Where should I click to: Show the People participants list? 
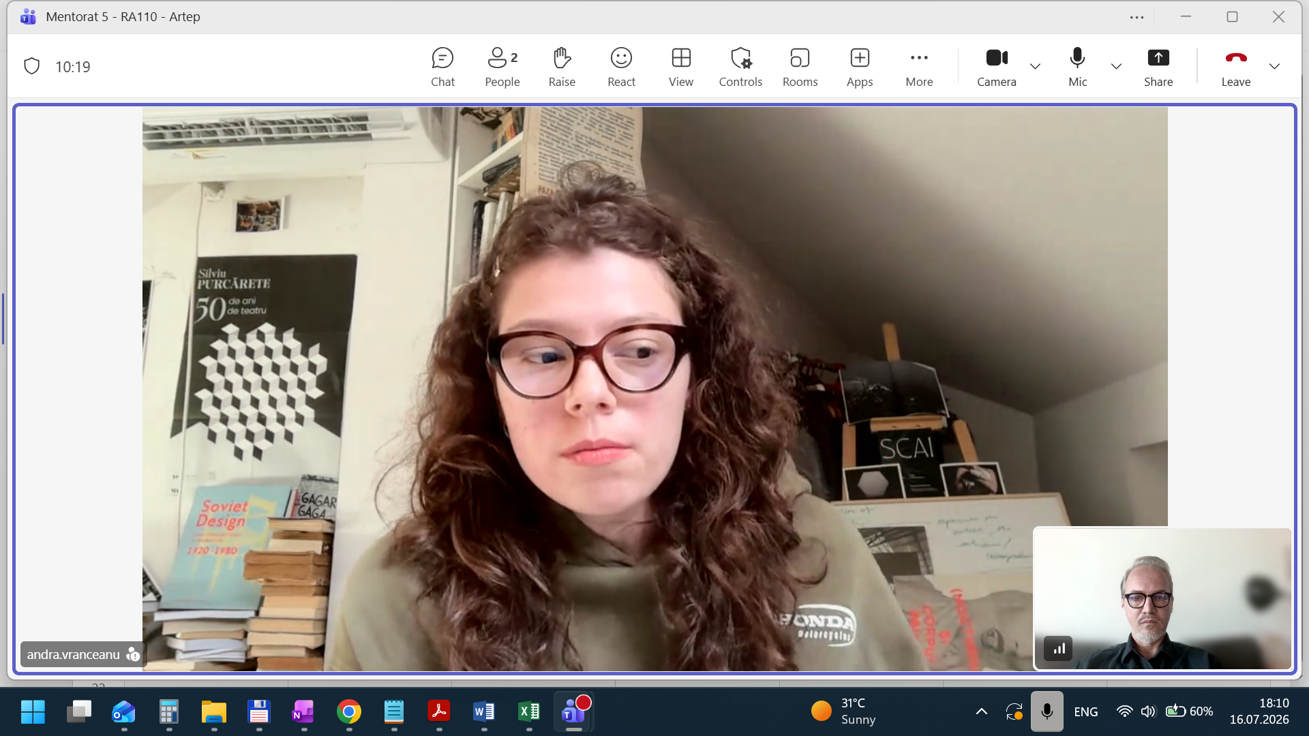(x=502, y=67)
